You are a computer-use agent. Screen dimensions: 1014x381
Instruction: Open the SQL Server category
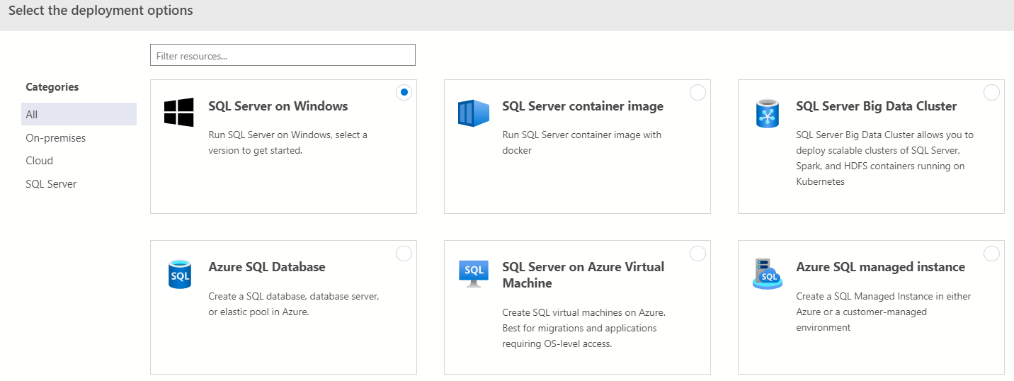pos(51,184)
